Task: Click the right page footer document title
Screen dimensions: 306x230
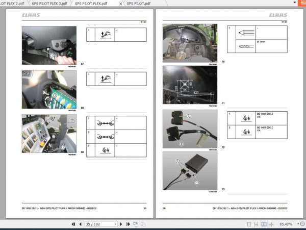Action: tap(250, 209)
